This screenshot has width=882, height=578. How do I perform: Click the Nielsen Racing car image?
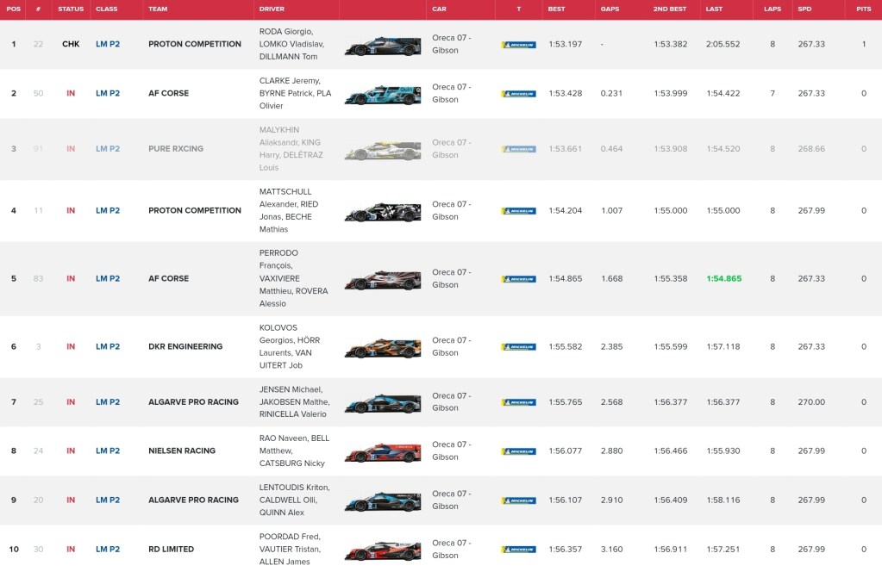coord(383,452)
